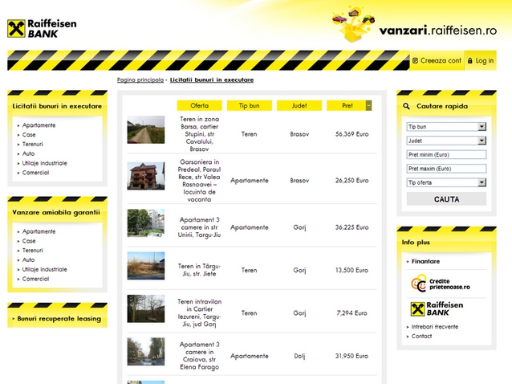
Task: Sort listings by the Judet column header
Action: pos(299,105)
